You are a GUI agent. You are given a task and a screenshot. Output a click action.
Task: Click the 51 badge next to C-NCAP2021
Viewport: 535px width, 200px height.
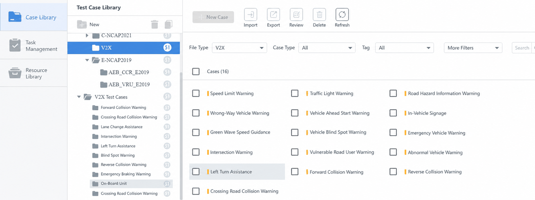pyautogui.click(x=167, y=35)
